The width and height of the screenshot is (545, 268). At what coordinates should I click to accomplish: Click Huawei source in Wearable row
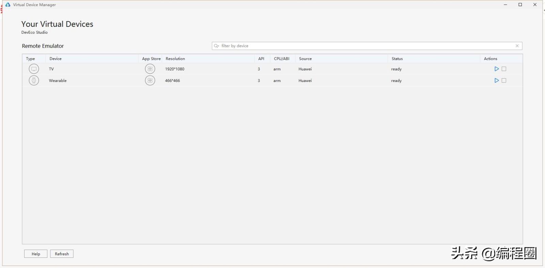305,81
